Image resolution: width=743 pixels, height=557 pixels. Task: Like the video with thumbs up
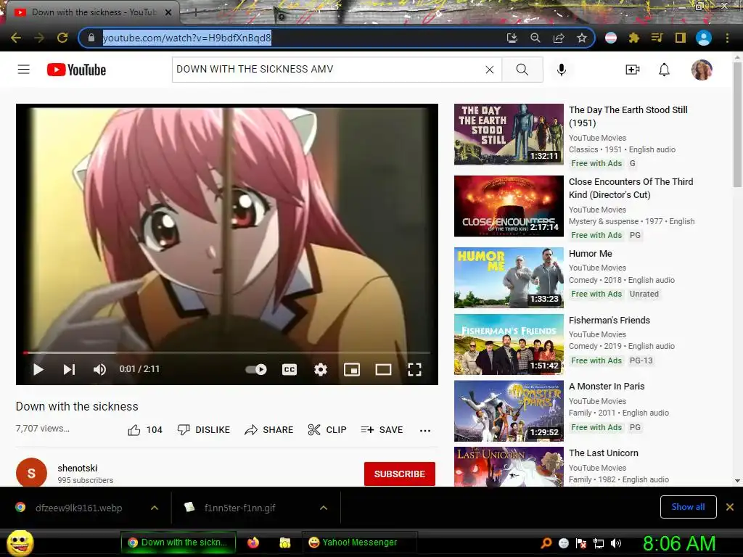tap(145, 430)
